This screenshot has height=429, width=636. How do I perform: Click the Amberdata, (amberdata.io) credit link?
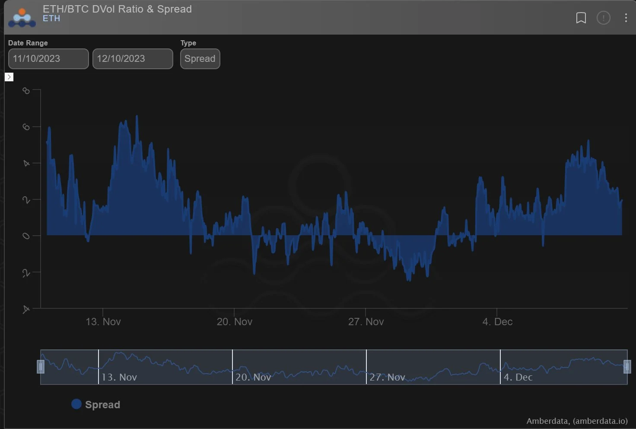[577, 421]
